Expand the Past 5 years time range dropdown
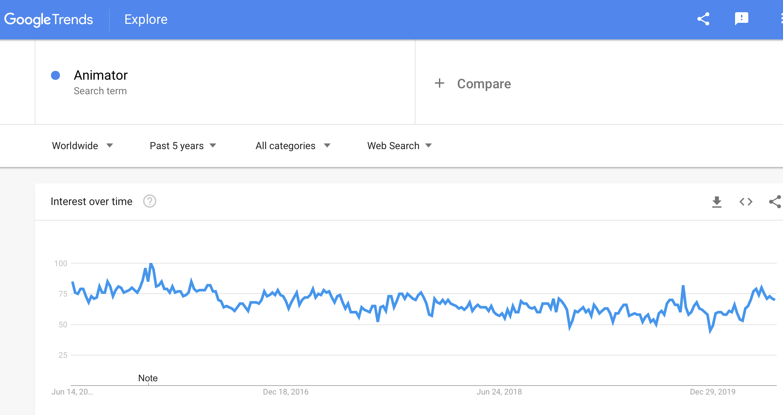The width and height of the screenshot is (783, 415). 183,146
